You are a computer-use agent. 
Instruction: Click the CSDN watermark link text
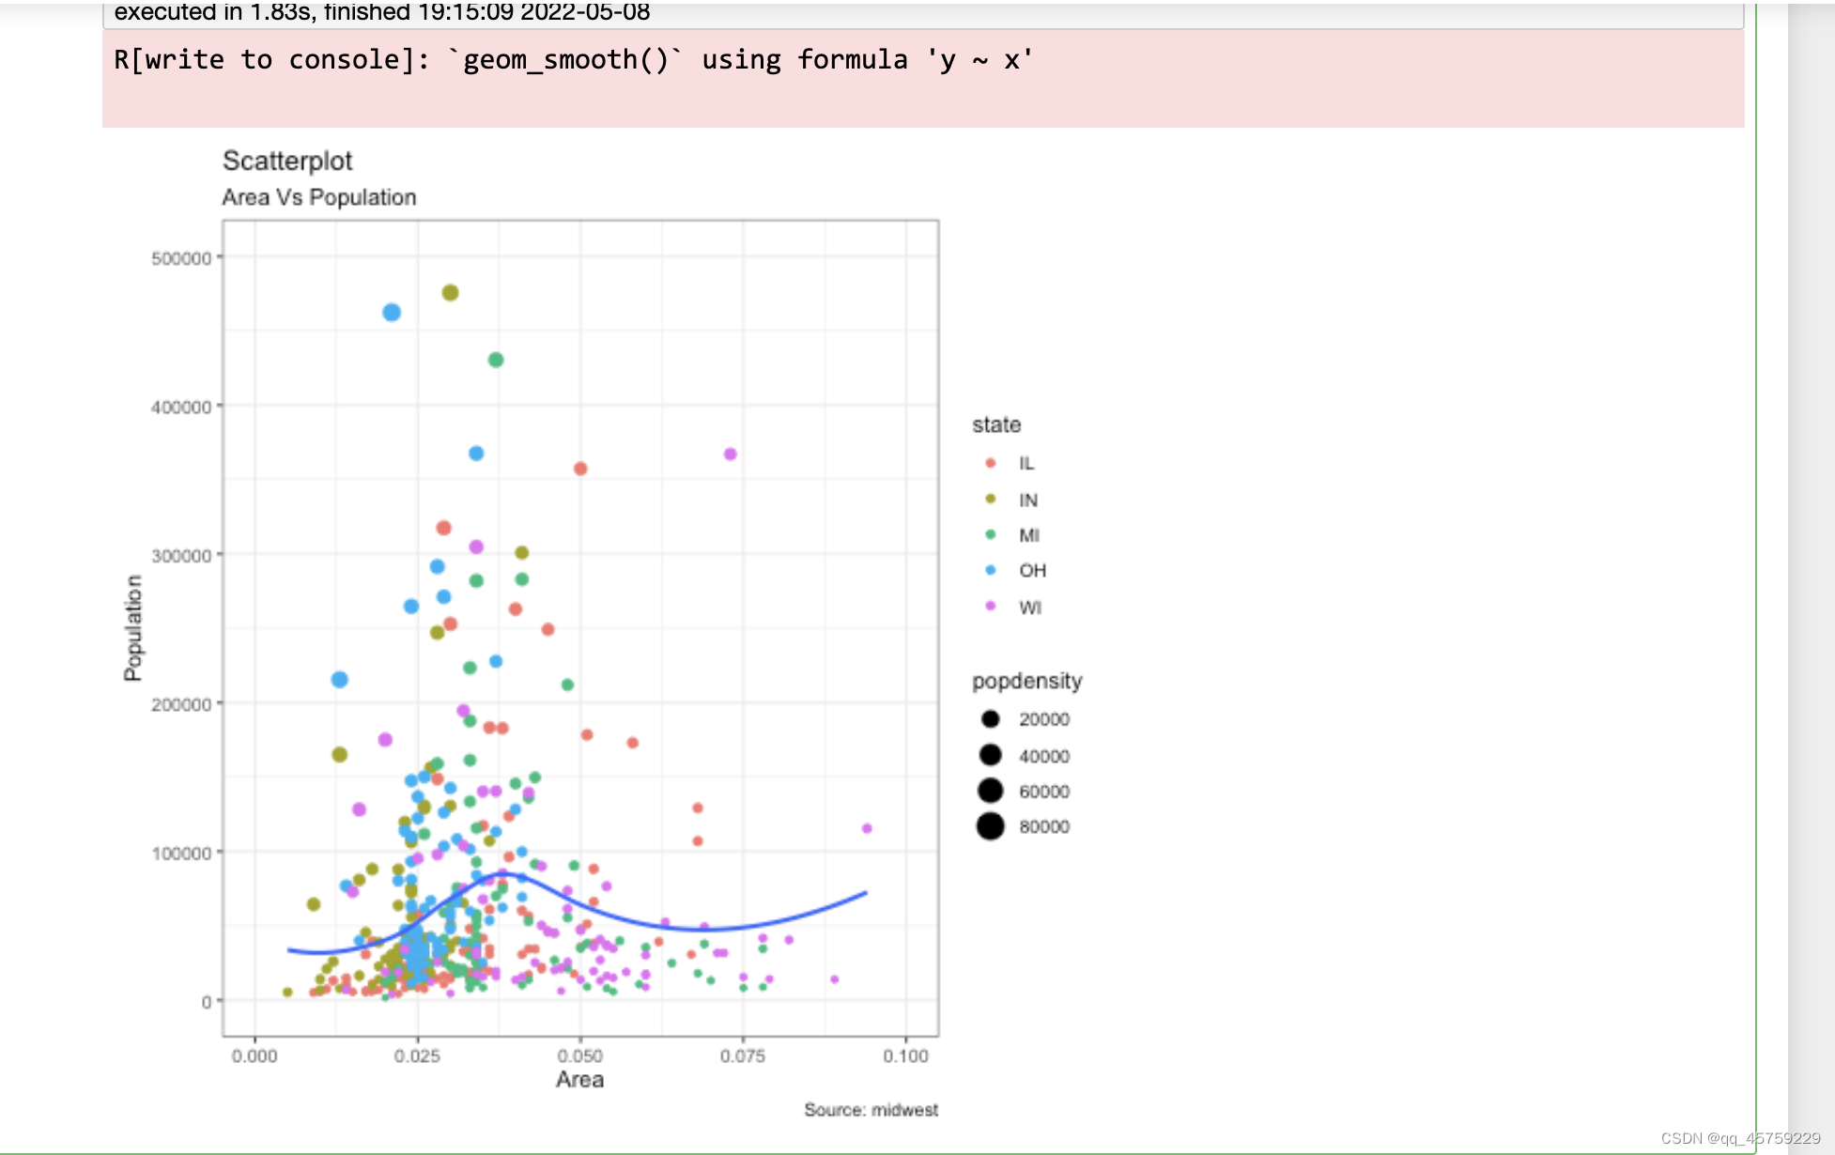tap(1740, 1138)
